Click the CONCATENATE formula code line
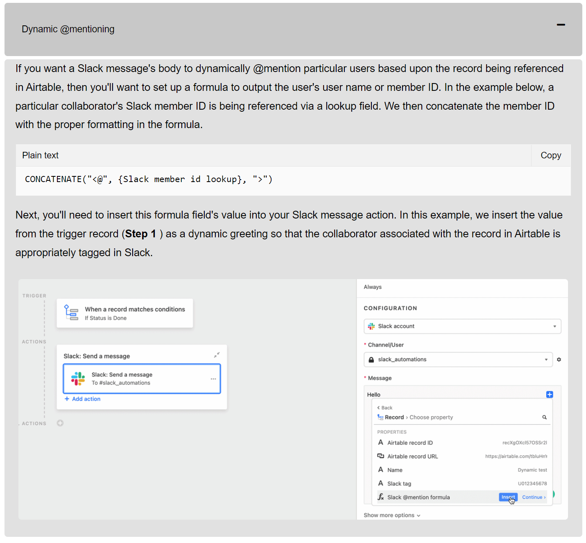Viewport: 586px width, 543px height. 149,179
